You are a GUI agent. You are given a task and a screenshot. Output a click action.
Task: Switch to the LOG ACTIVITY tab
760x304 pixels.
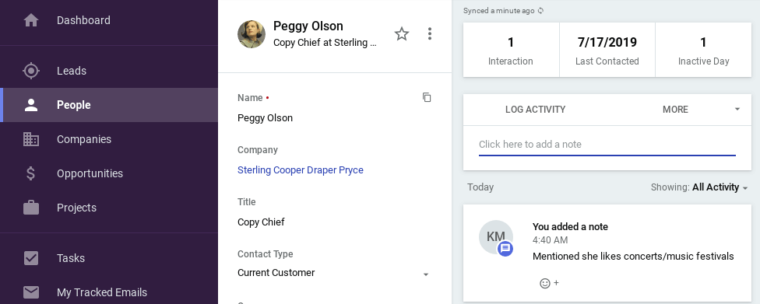point(535,110)
